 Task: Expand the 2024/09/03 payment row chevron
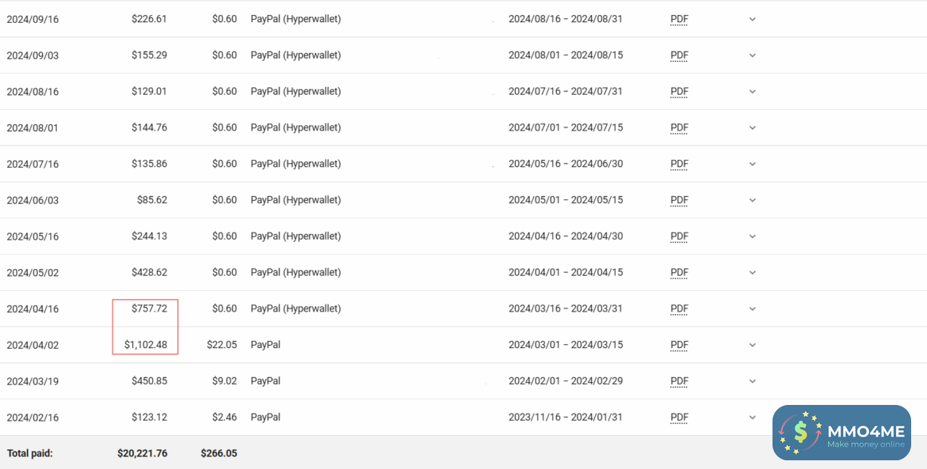[753, 55]
